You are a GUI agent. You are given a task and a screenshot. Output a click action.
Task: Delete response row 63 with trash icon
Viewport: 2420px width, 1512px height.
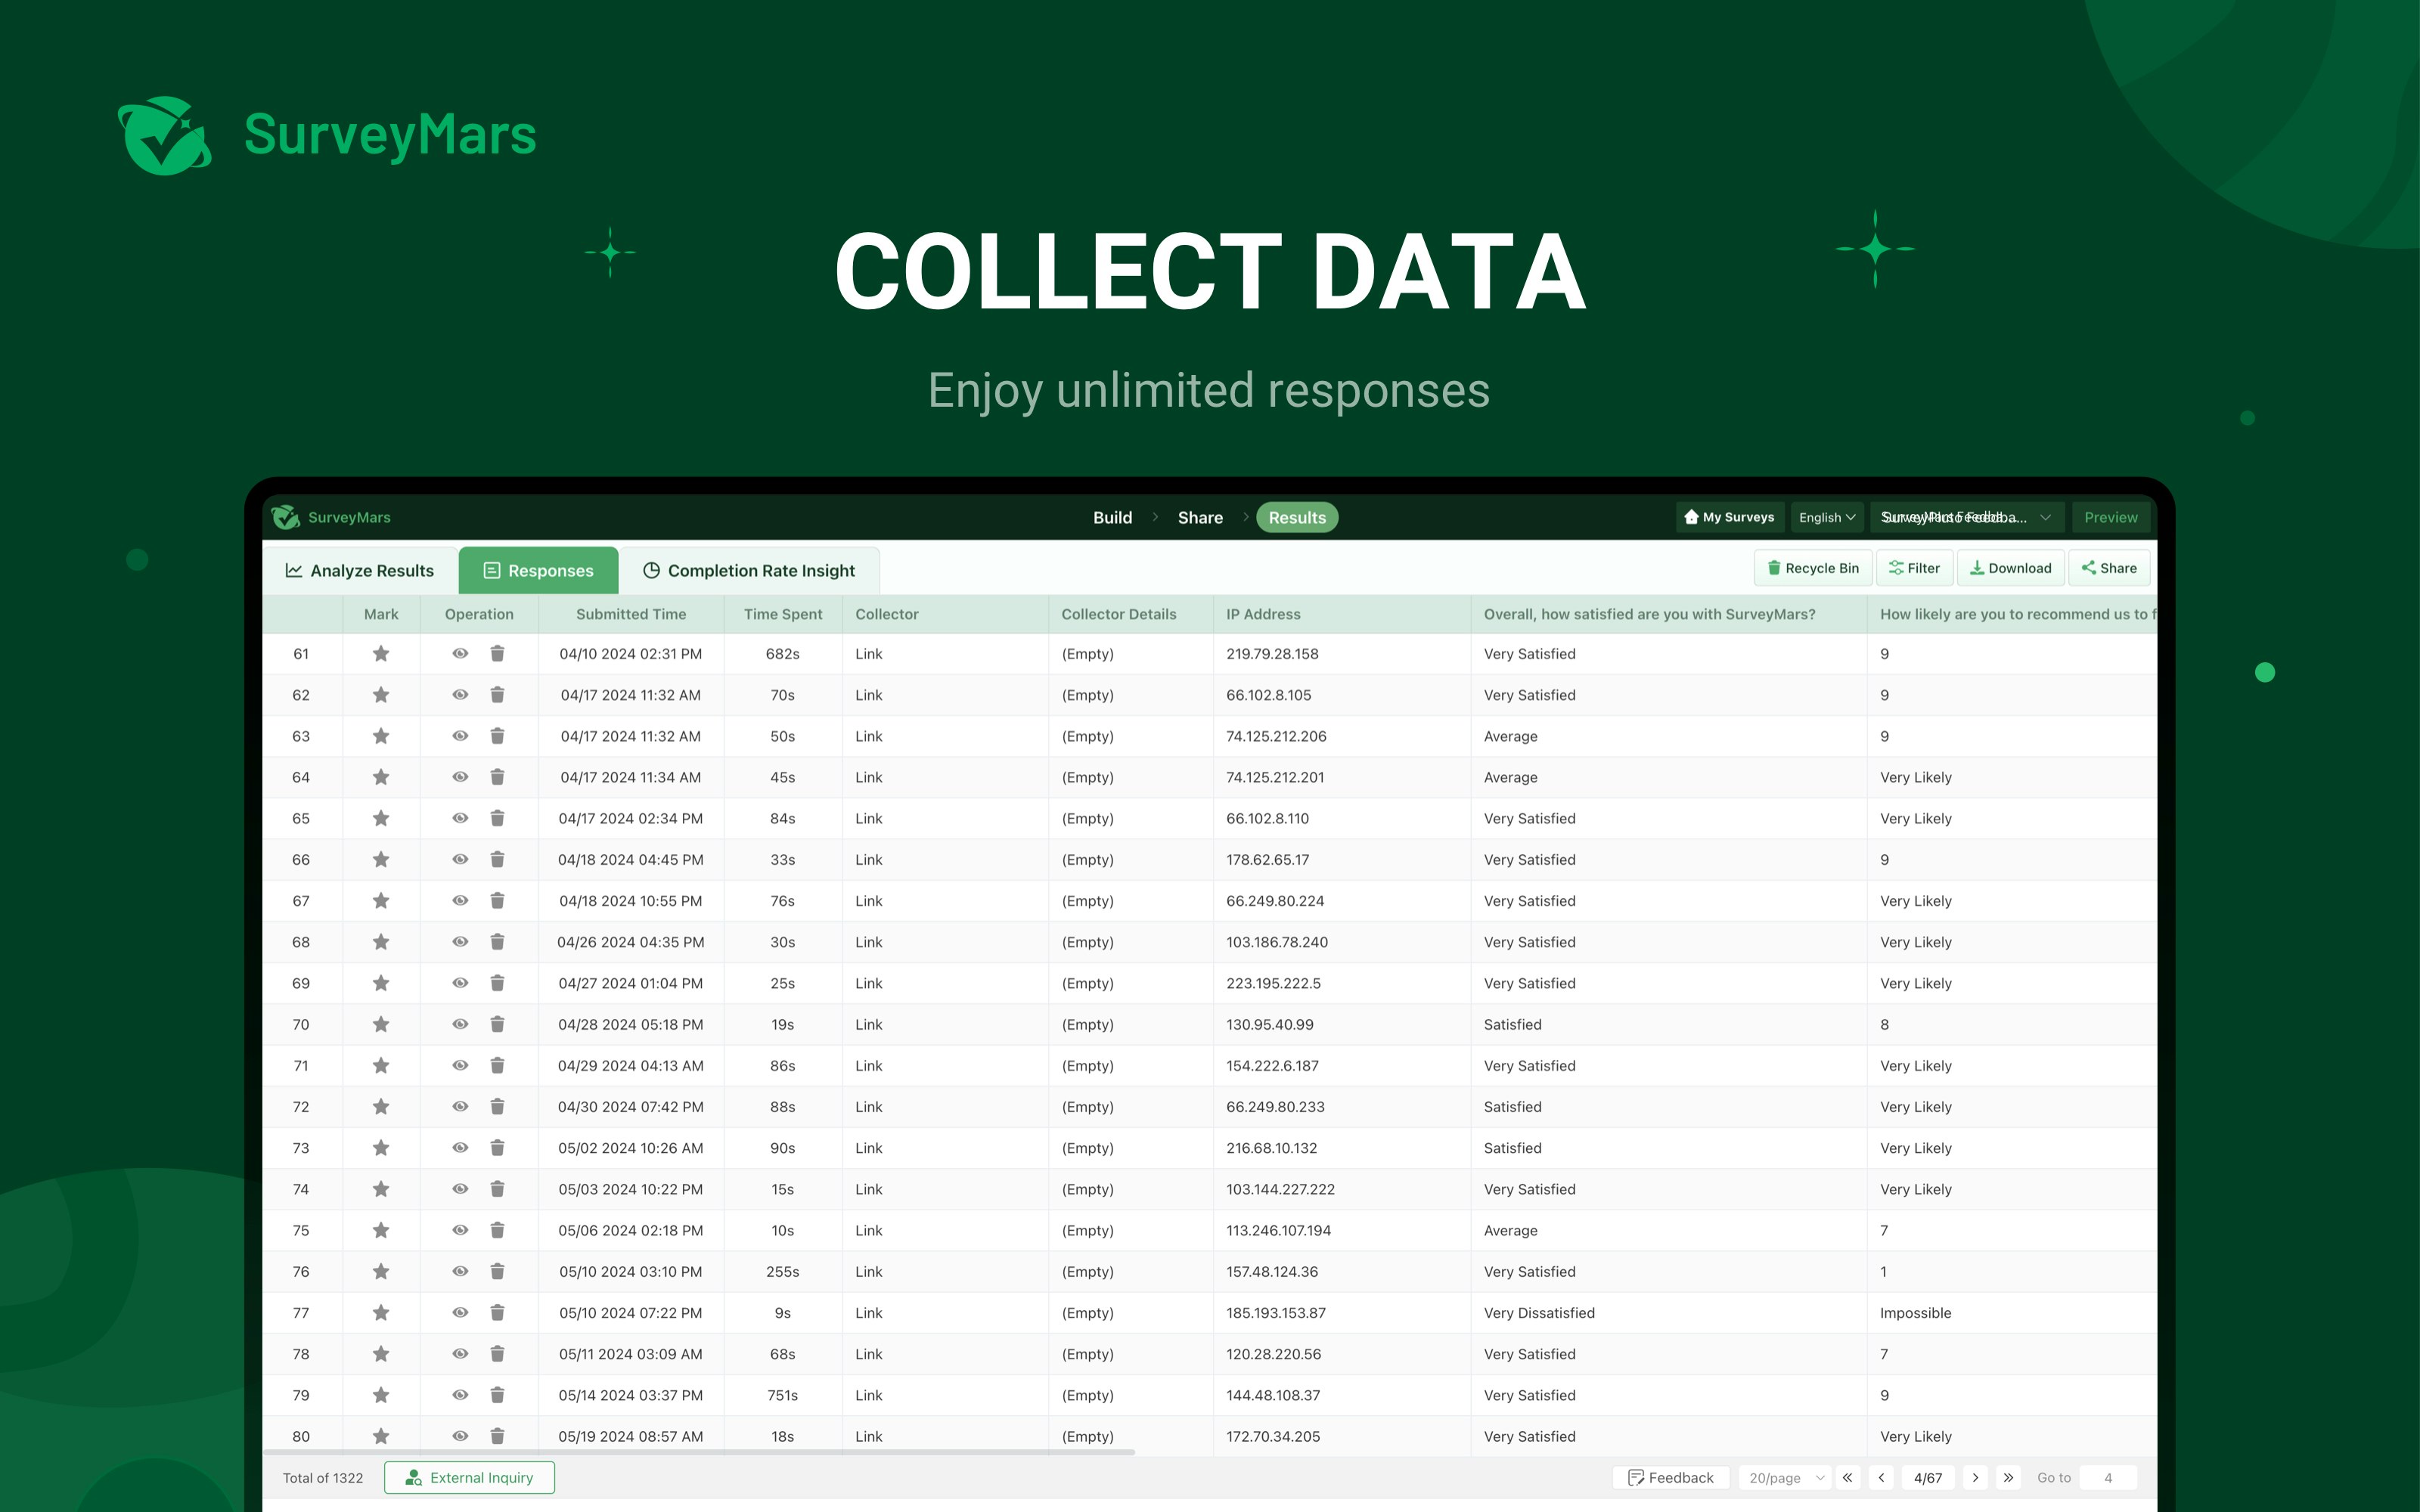497,736
